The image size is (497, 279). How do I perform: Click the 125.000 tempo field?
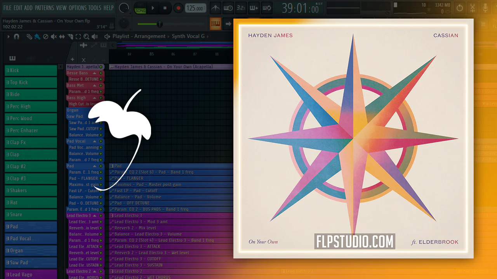pos(195,8)
